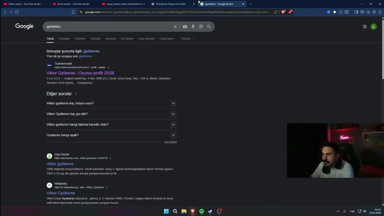Open the Transfermarkt result three-dot menu
Screen dimensions: 384x216
(109, 67)
